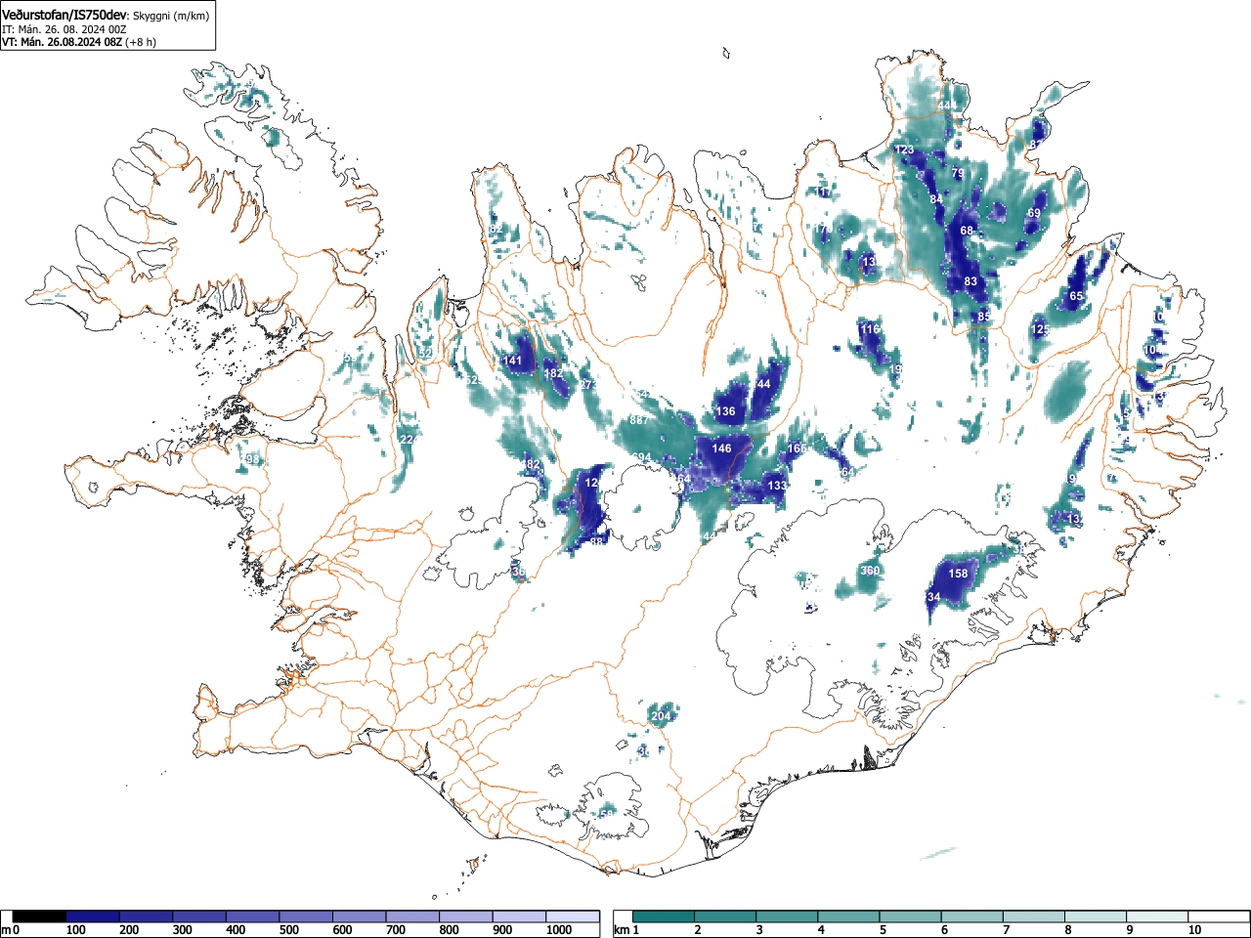The image size is (1251, 938).
Task: Click the '158' visibility value on the map
Action: pyautogui.click(x=959, y=574)
